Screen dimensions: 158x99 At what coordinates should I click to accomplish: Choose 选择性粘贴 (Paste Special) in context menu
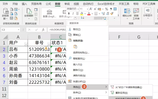[x=87, y=53]
